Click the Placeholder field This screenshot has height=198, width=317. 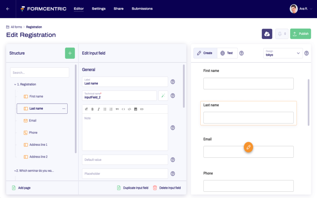point(125,174)
